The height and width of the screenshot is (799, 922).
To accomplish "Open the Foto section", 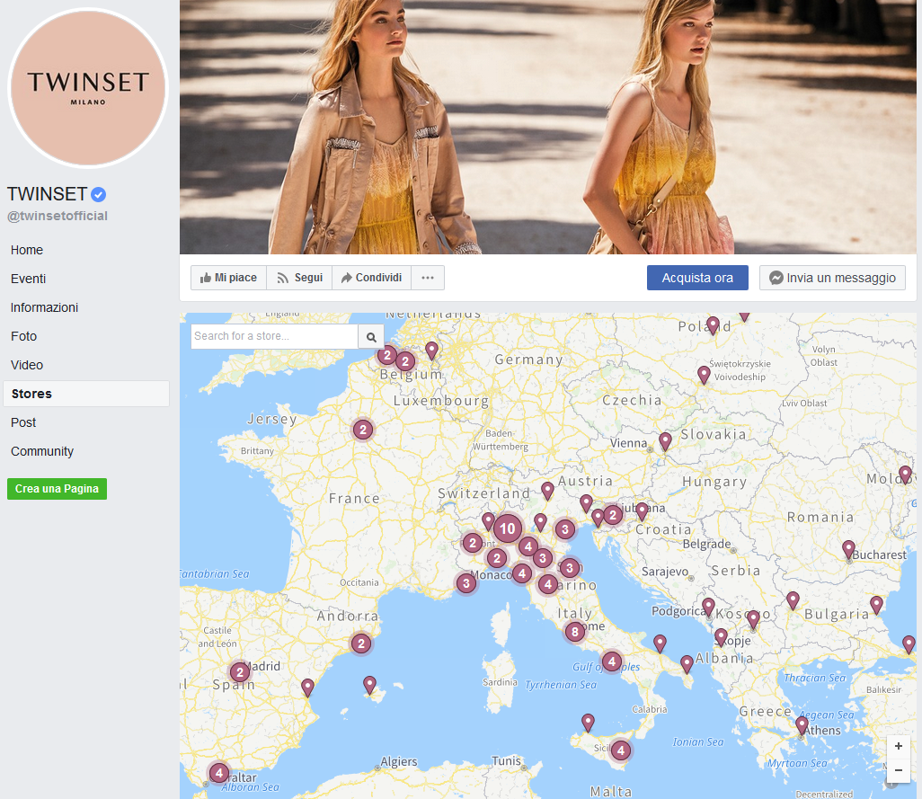I will click(x=23, y=336).
